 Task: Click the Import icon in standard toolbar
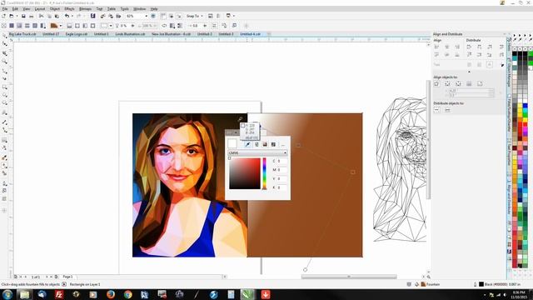102,16
